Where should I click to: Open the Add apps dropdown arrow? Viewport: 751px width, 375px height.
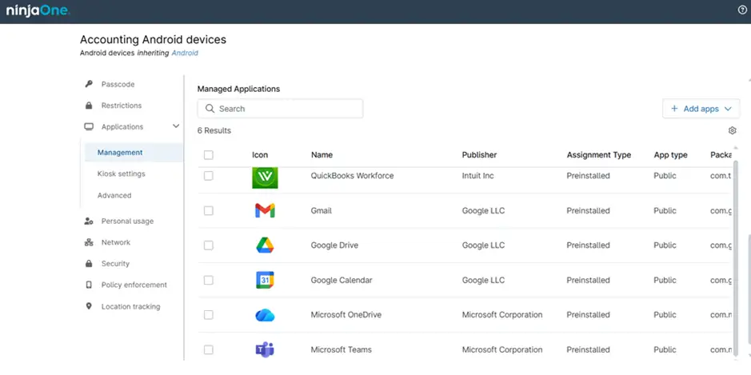(728, 110)
